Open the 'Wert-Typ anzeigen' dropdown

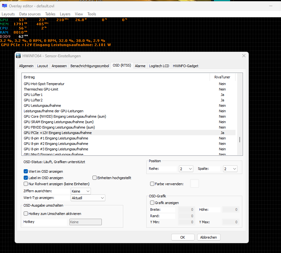[88, 198]
